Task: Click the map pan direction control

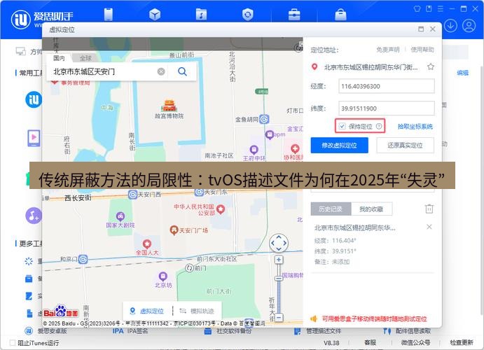Action: tap(279, 243)
